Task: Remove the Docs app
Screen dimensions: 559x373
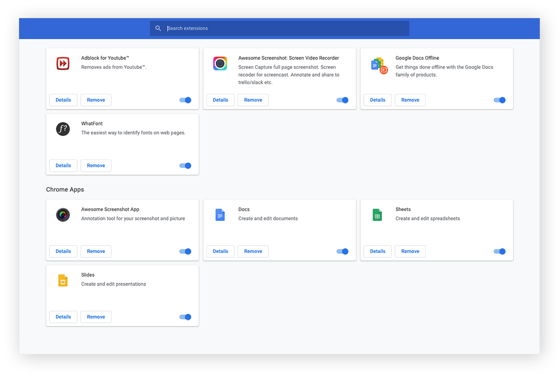Action: point(253,251)
